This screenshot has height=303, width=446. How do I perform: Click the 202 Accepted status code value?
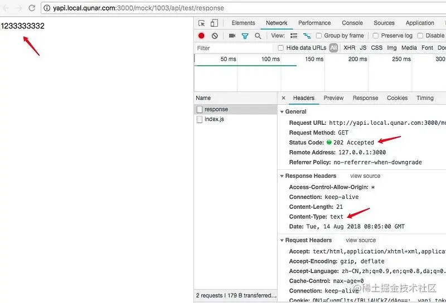(353, 143)
